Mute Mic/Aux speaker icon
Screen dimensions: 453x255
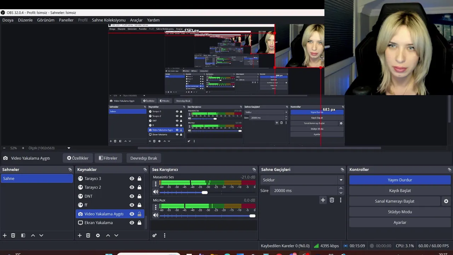tap(156, 215)
